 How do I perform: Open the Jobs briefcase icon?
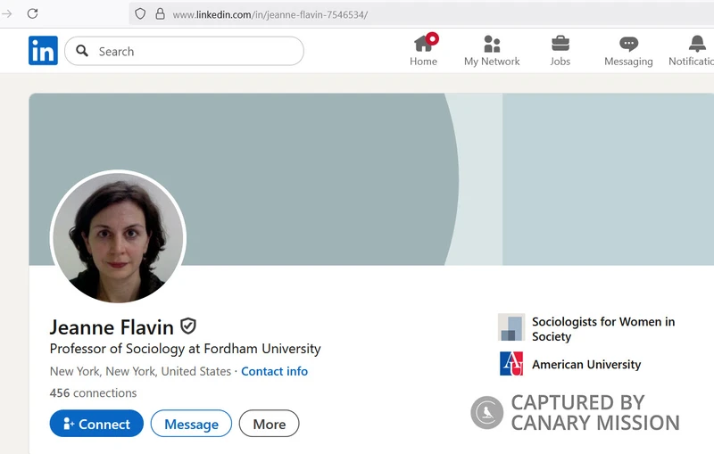click(560, 44)
